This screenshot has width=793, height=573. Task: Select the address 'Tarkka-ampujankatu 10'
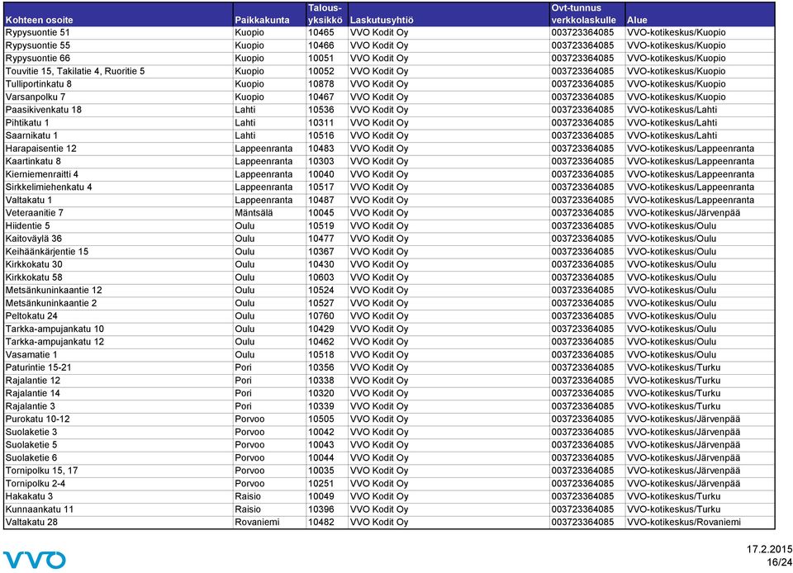pyautogui.click(x=55, y=329)
